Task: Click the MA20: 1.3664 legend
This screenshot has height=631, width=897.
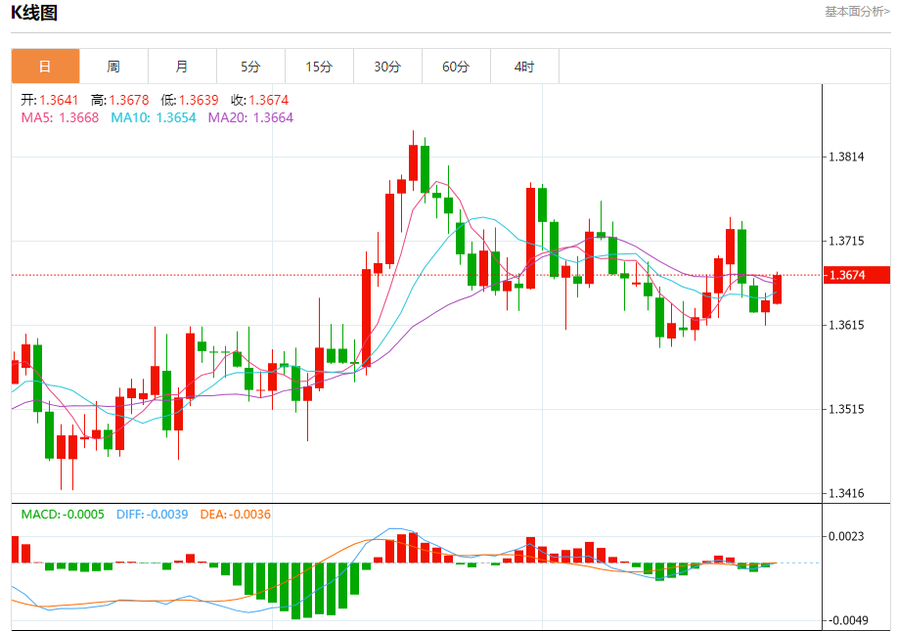Action: click(x=250, y=117)
